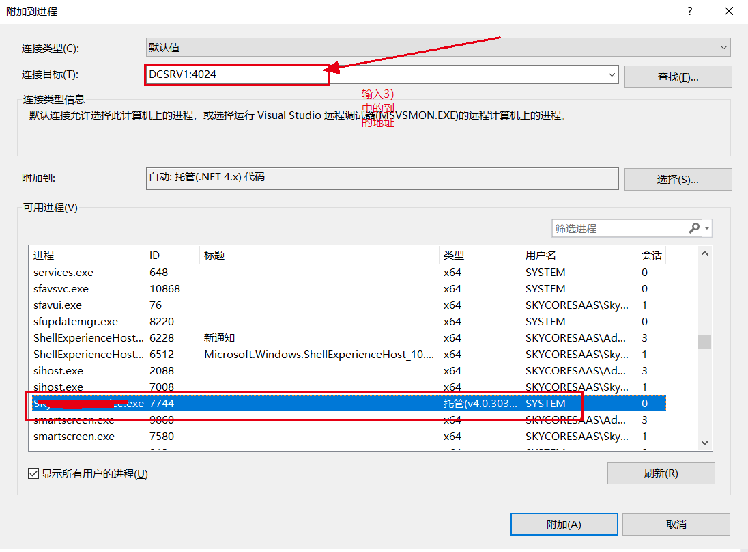The image size is (748, 552).
Task: Click the 选择(S)... button
Action: tap(678, 179)
